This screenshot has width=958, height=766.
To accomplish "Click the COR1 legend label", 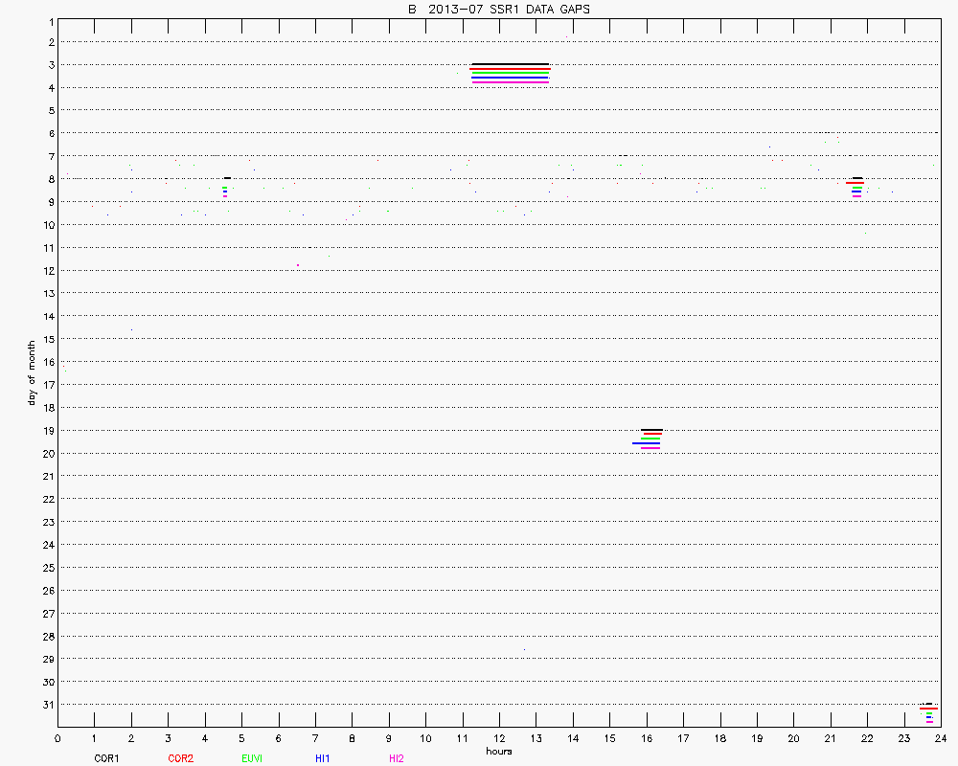I will pyautogui.click(x=106, y=758).
